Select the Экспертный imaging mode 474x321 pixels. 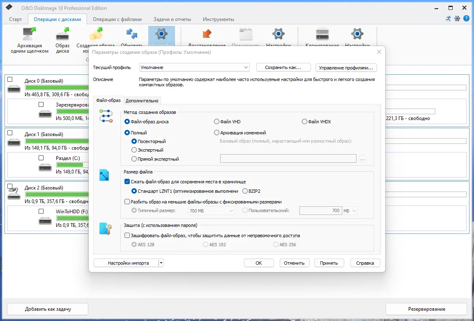(134, 150)
